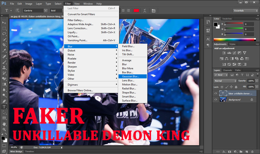The image size is (260, 154).
Task: Open the layer filter Kind dropdown
Action: click(221, 75)
